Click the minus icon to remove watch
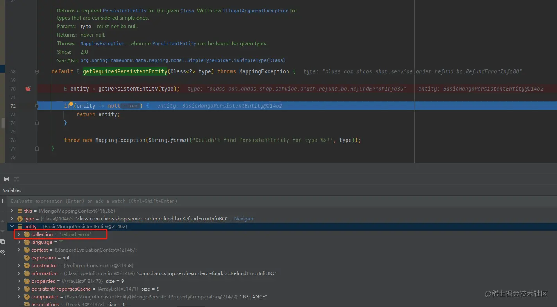 3,211
